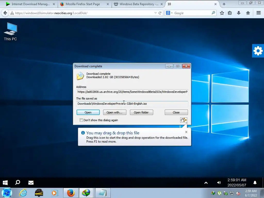The height and width of the screenshot is (198, 264).
Task: Bookmark this page with star icon
Action: click(222, 13)
